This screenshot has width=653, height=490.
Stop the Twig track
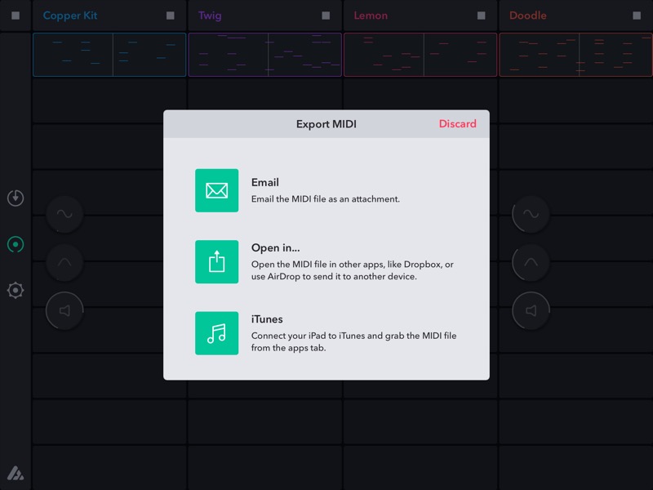tap(326, 16)
